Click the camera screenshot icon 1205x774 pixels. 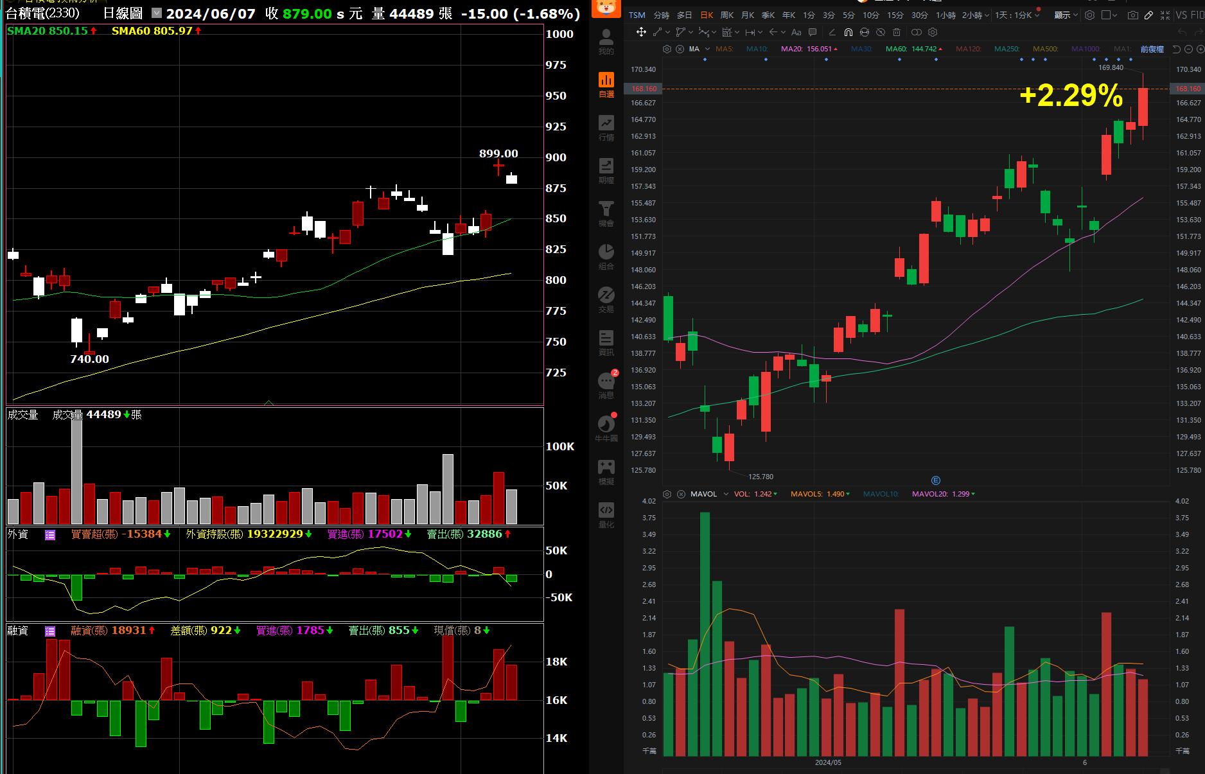point(1133,15)
